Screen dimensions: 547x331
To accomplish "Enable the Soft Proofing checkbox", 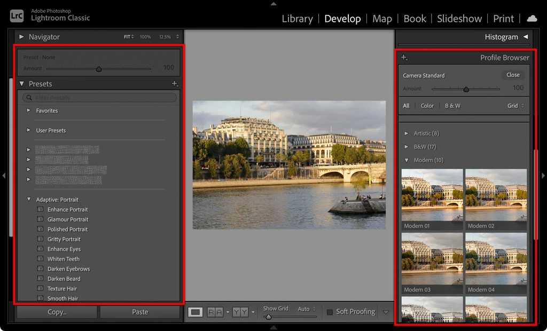I will click(329, 312).
